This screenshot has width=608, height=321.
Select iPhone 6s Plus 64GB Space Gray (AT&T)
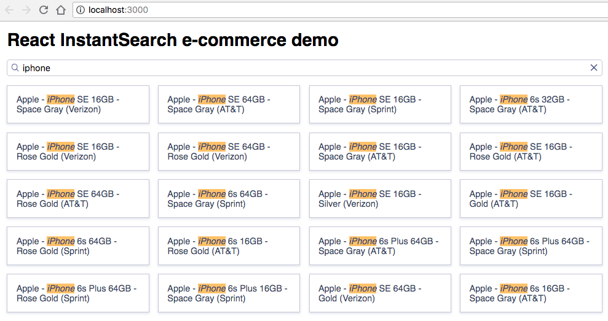pyautogui.click(x=379, y=246)
